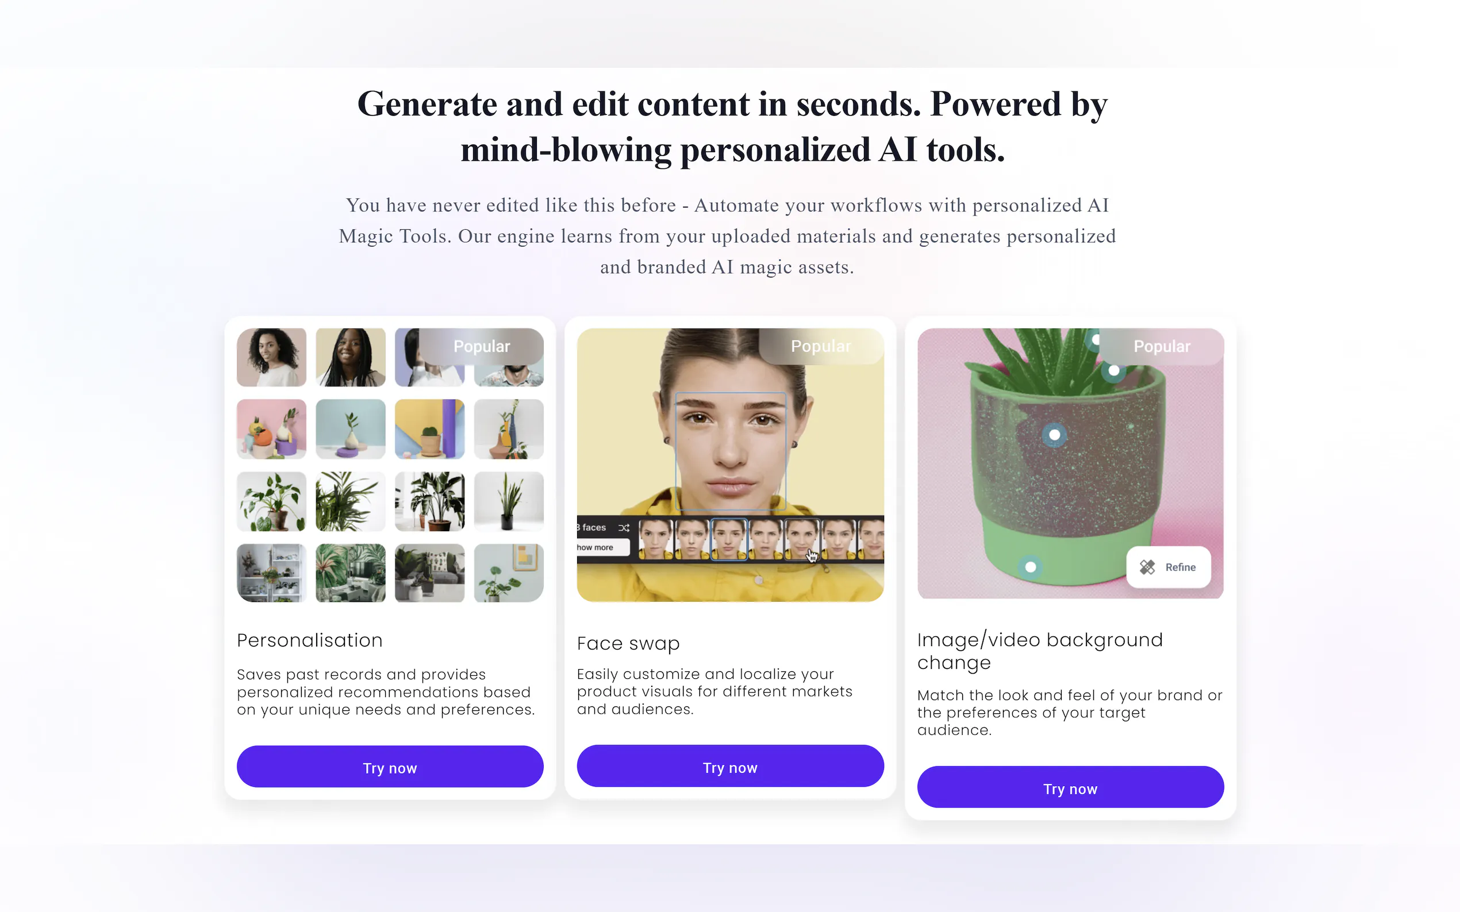1460x912 pixels.
Task: Click Try now under Personalisation
Action: (x=390, y=767)
